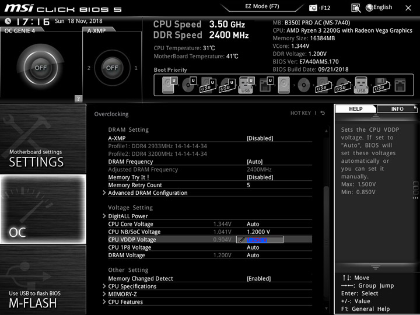Switch to the HELP tab
420x315 pixels.
[355, 108]
